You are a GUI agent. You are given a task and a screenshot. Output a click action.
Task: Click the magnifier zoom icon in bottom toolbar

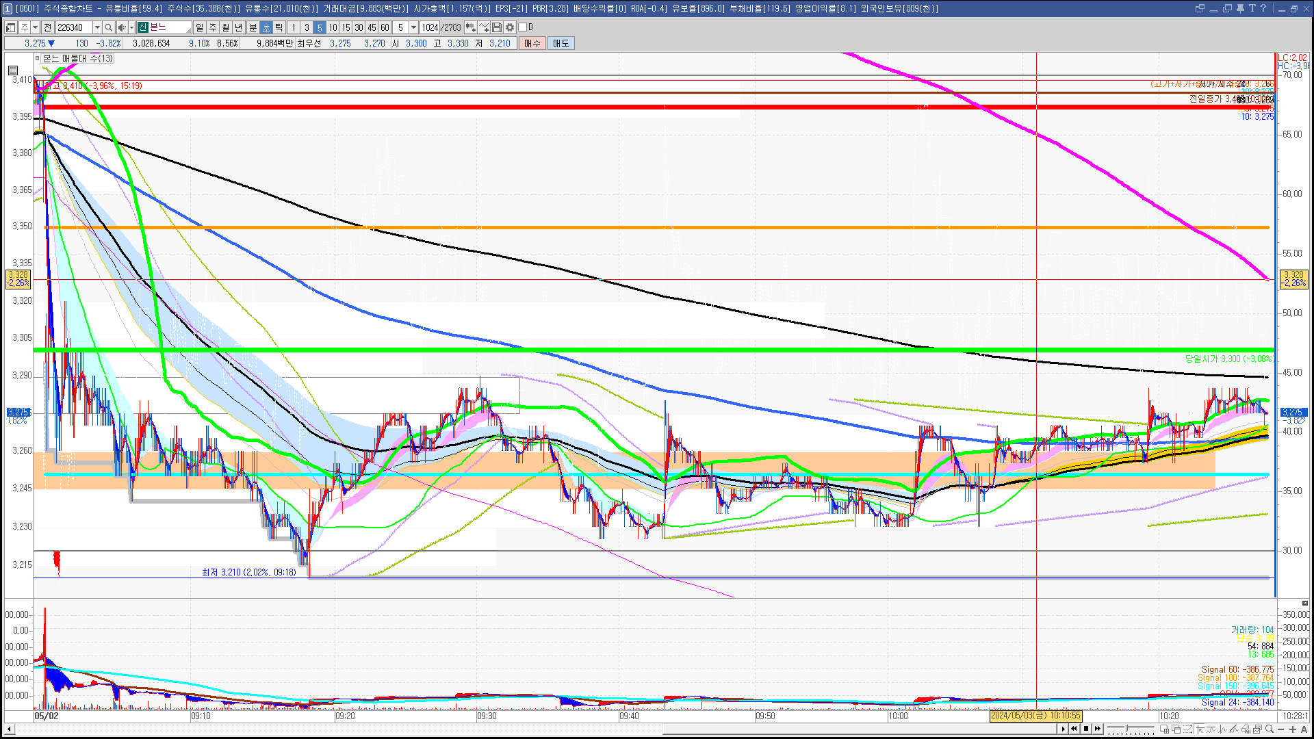1270,729
